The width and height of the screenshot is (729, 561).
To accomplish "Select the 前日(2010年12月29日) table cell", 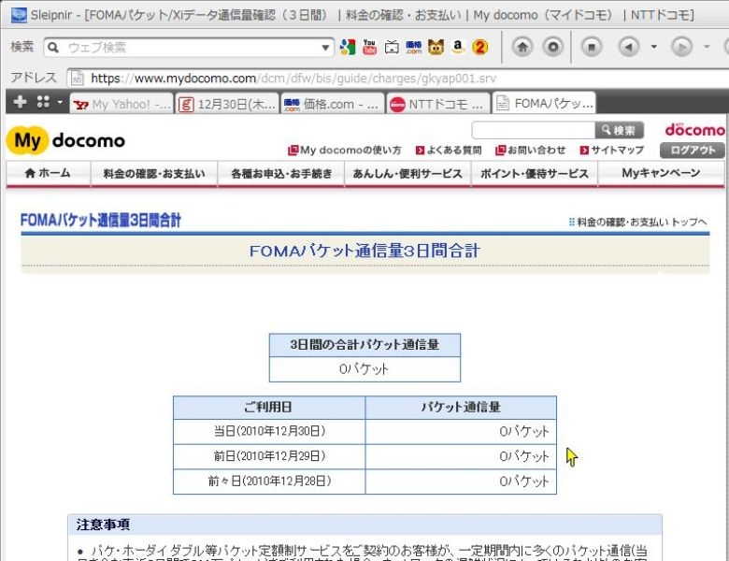I will point(269,456).
